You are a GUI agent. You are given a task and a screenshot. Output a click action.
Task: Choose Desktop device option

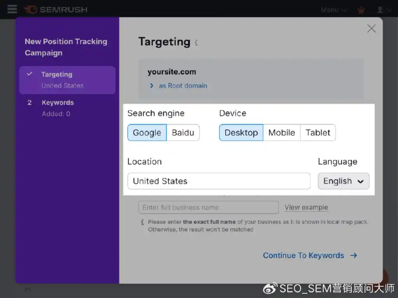point(241,133)
